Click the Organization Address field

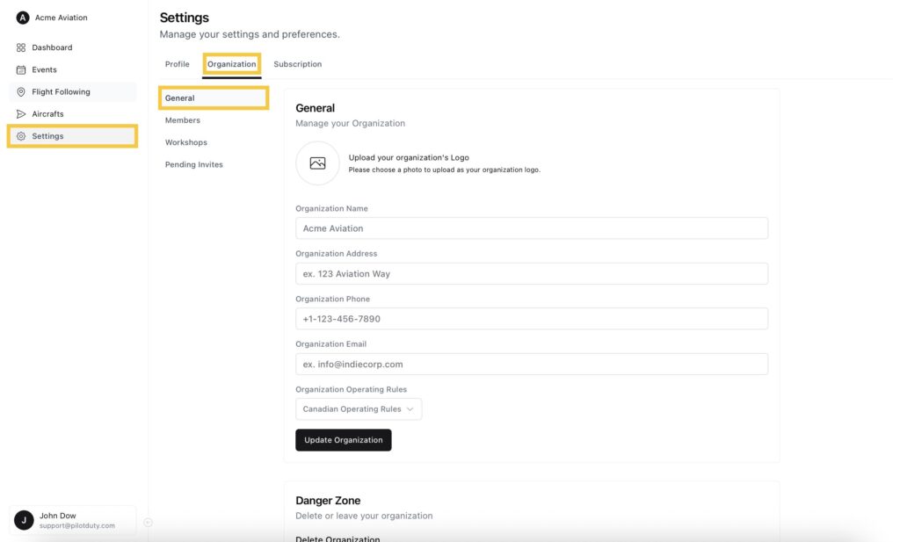[x=533, y=273]
